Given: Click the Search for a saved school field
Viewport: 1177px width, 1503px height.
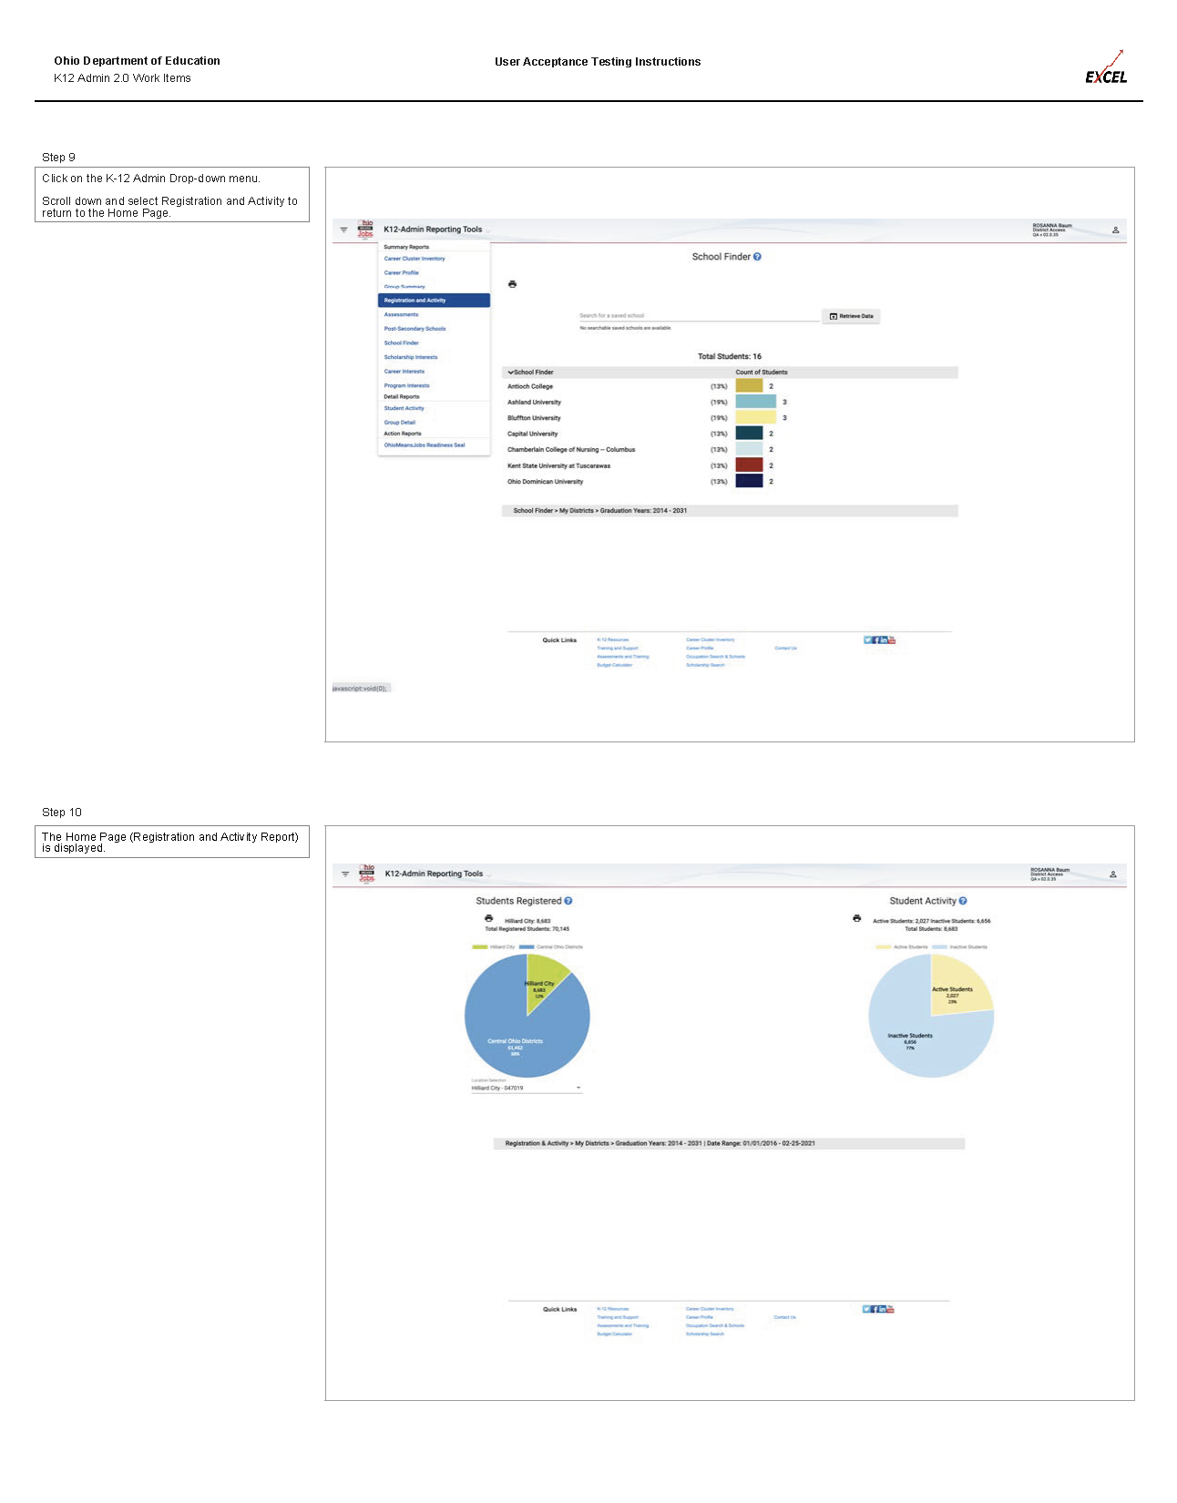Looking at the screenshot, I should point(699,316).
